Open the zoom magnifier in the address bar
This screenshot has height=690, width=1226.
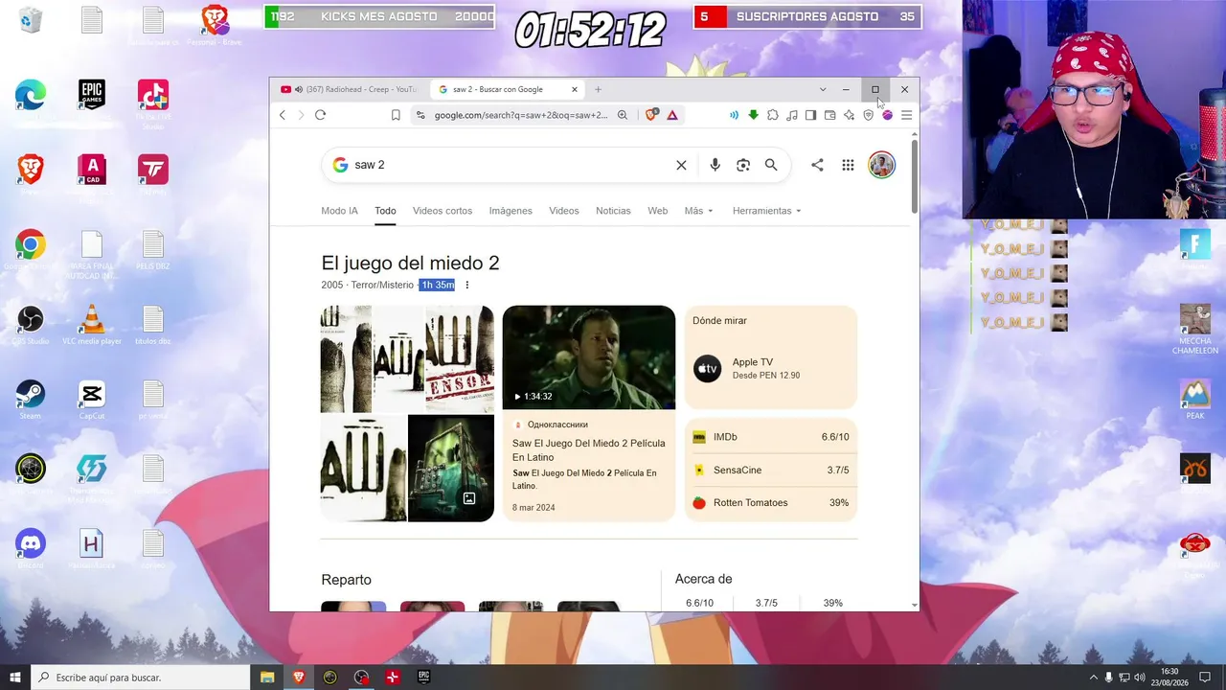(x=623, y=115)
